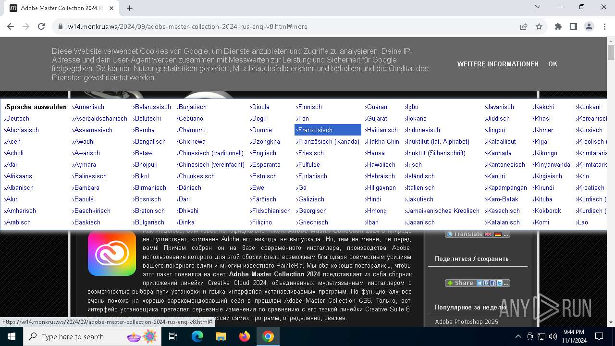Image resolution: width=615 pixels, height=346 pixels.
Task: Open a new tab with plus icon
Action: tap(130, 8)
